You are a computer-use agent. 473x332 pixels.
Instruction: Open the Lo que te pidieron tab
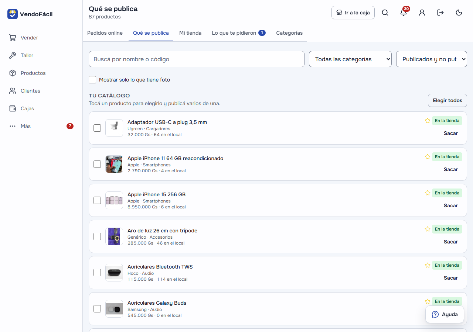click(239, 33)
